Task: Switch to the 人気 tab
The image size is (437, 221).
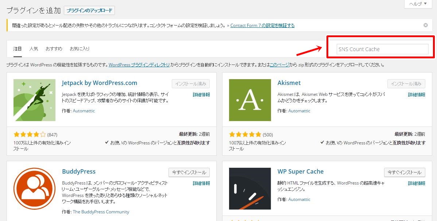Action: (x=34, y=49)
